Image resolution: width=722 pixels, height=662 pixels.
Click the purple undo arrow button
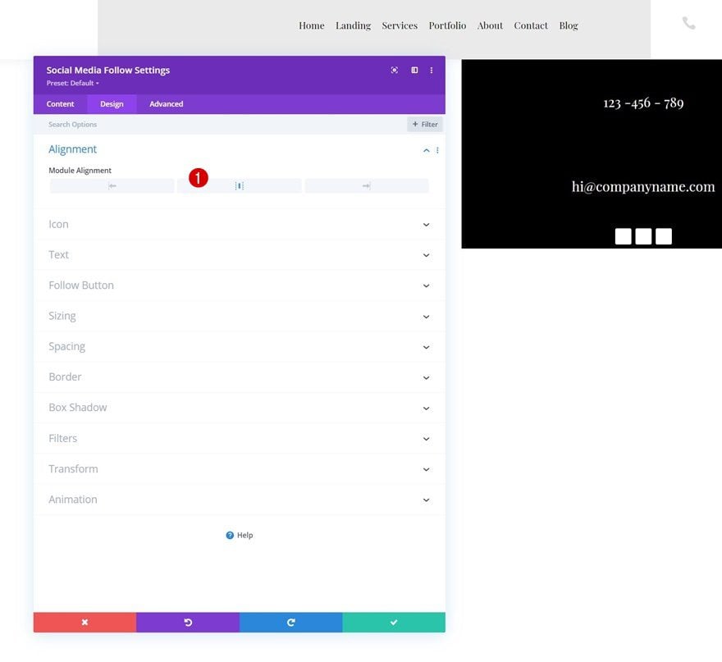click(188, 622)
